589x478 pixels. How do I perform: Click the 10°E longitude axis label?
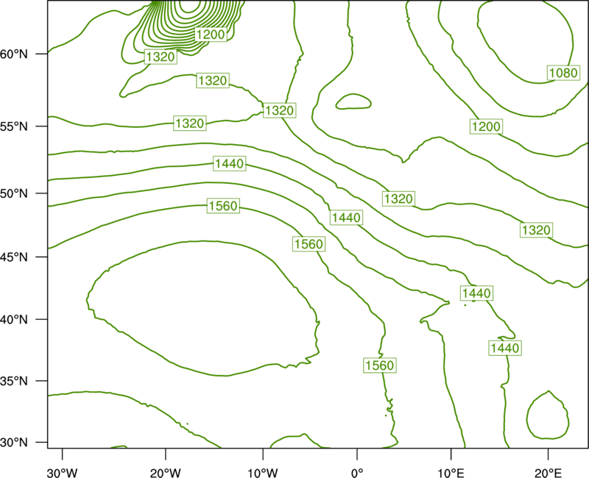point(451,473)
